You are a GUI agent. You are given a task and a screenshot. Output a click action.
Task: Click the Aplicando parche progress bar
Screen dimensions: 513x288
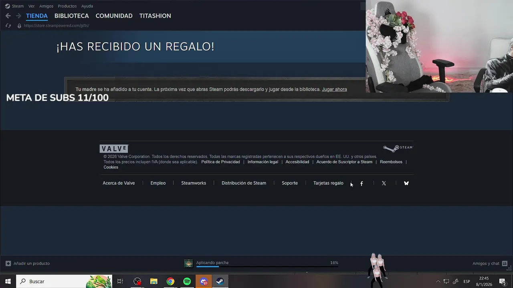(x=267, y=266)
